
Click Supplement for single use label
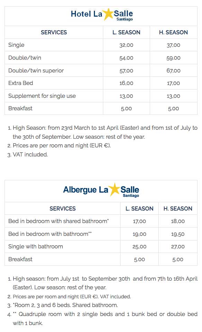pos(42,96)
